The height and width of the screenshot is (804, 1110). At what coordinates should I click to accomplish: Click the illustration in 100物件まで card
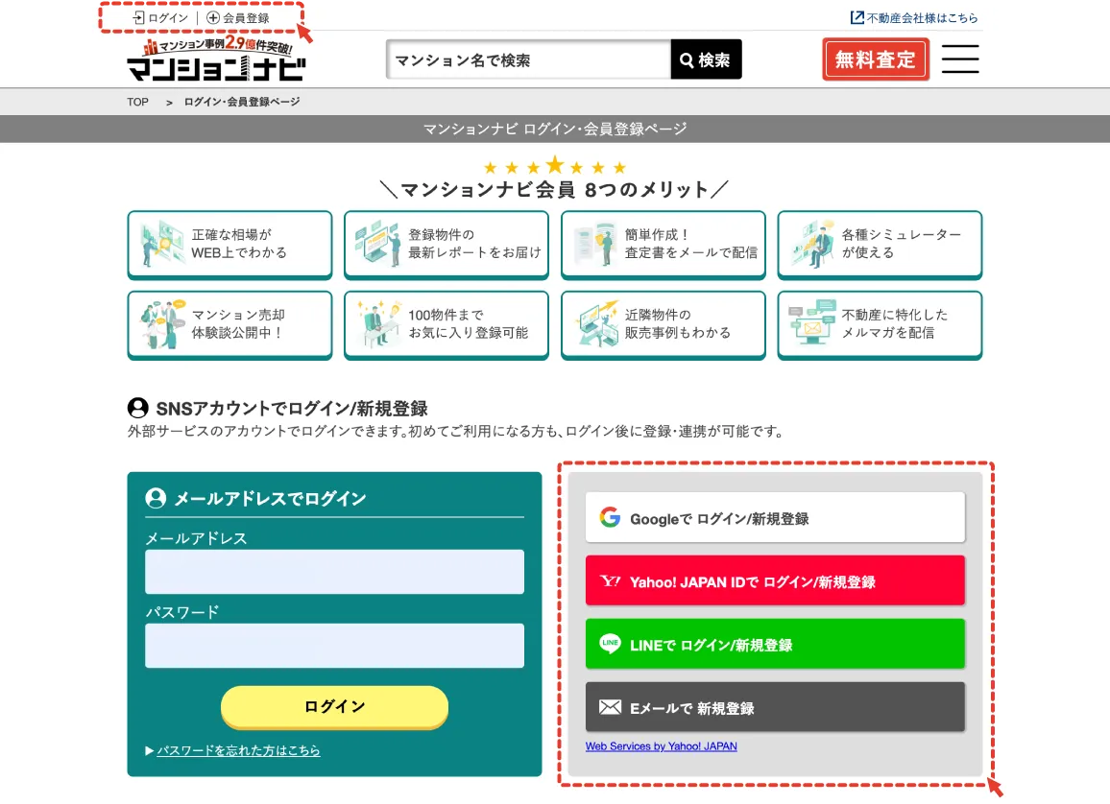click(x=378, y=324)
